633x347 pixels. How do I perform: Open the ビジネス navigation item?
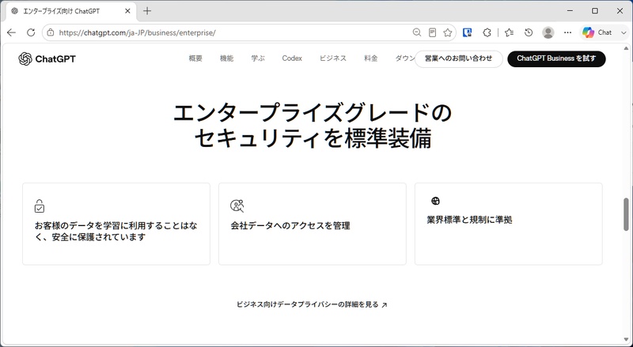coord(333,58)
